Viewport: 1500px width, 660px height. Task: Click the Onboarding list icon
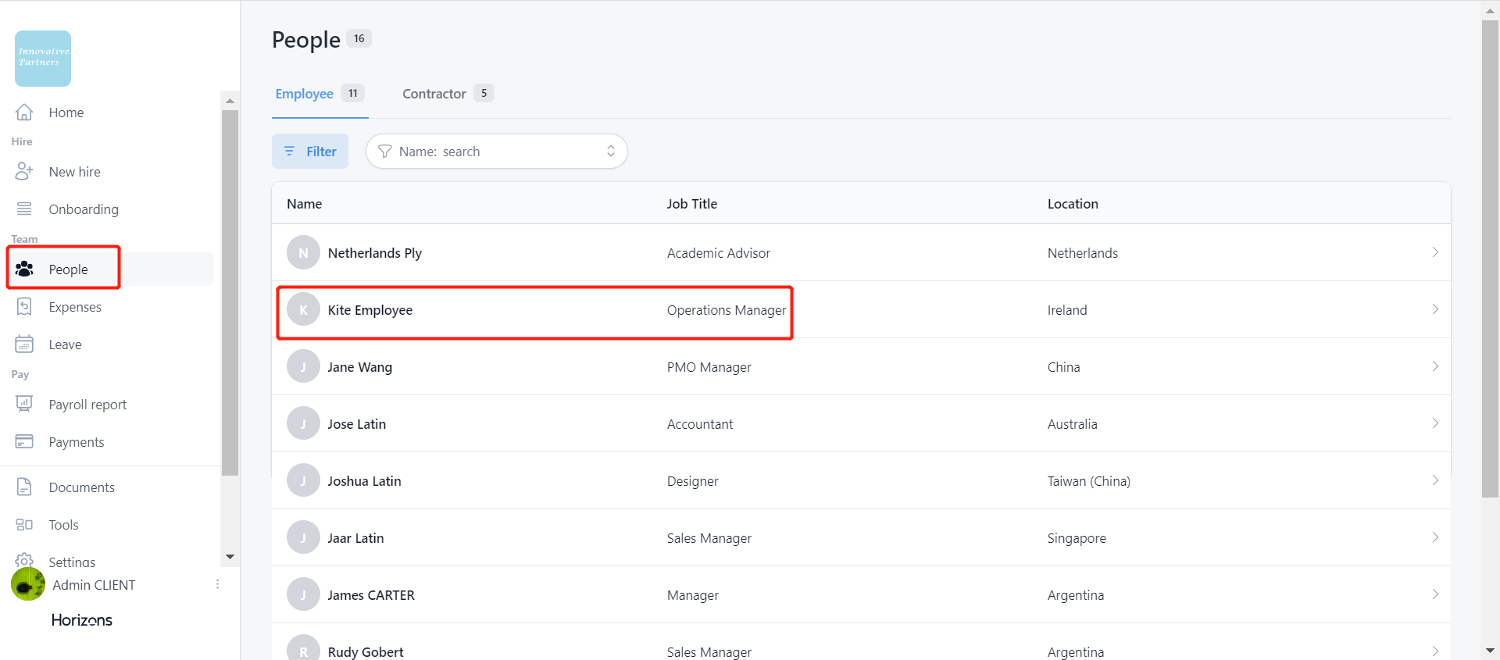coord(24,209)
